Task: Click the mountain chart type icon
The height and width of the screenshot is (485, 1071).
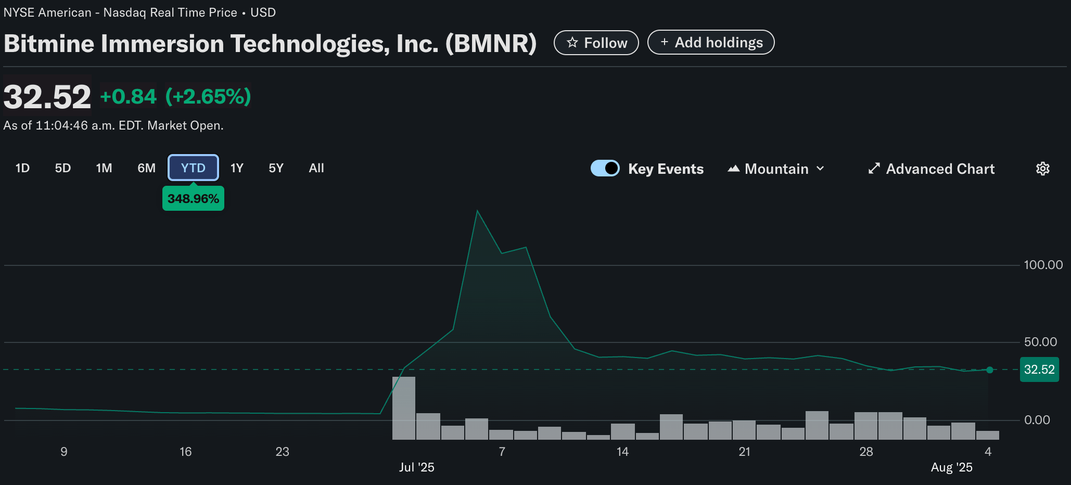Action: [734, 168]
